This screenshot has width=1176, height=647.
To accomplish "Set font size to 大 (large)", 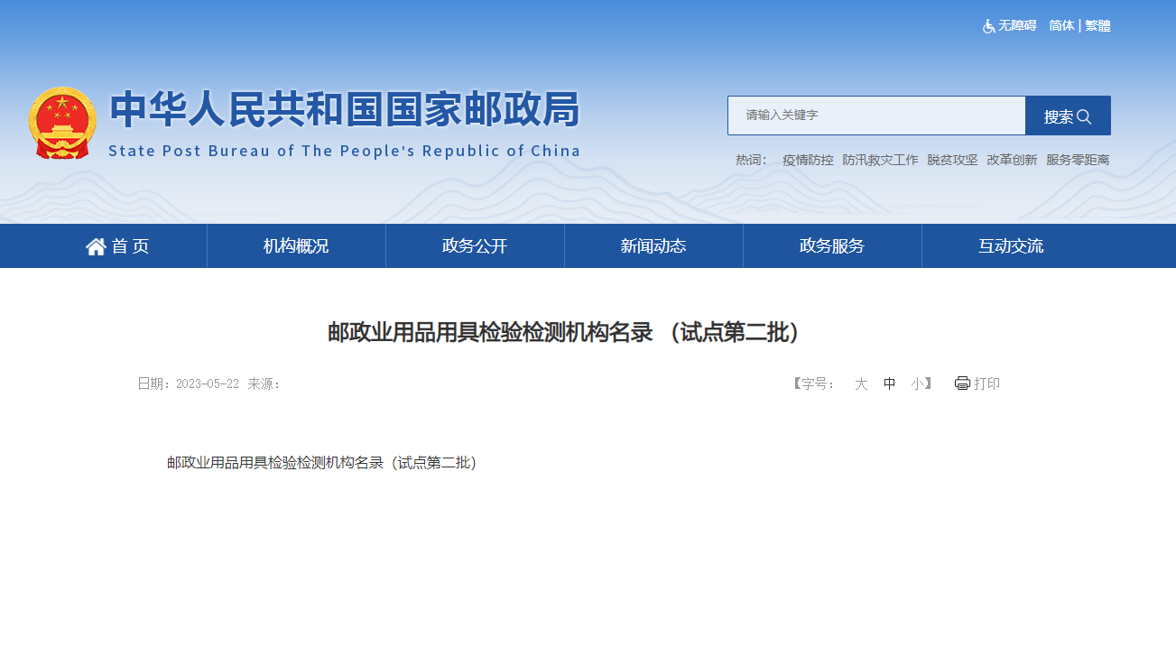I will (861, 384).
